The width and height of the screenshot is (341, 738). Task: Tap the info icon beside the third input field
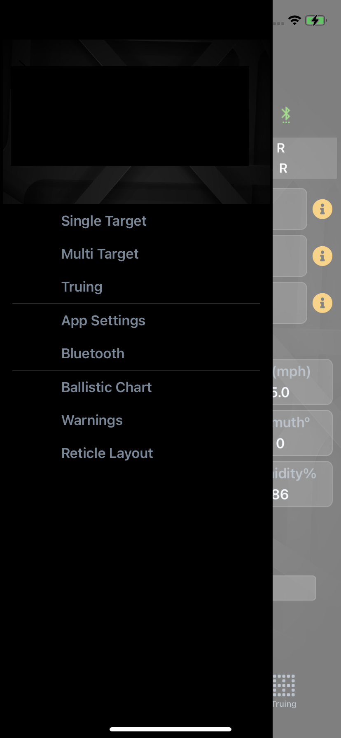point(322,303)
